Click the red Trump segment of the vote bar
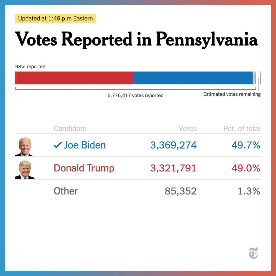276x276 pixels. [x=74, y=78]
